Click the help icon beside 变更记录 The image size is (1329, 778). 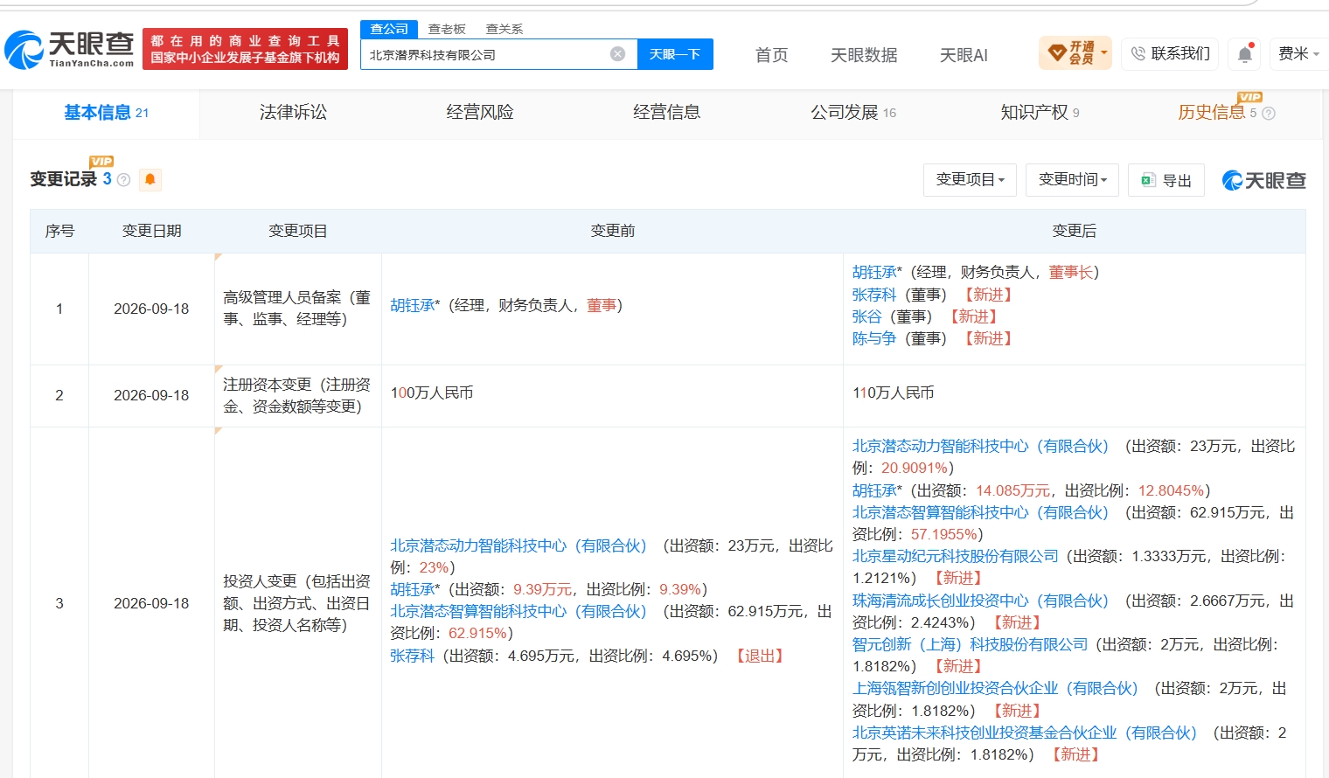click(x=123, y=179)
